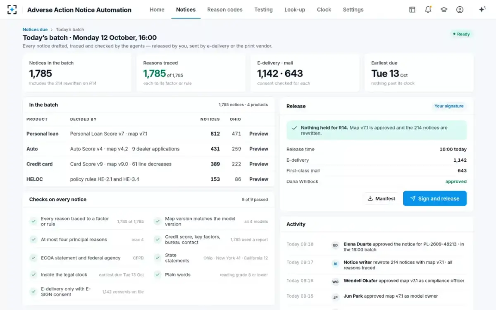Viewport: 496px width, 310px height.
Task: Click check icon for 'Plain words'
Action: tap(157, 274)
